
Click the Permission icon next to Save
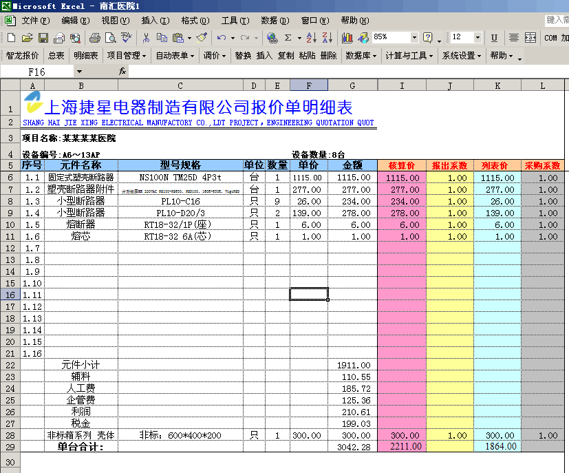(x=59, y=37)
